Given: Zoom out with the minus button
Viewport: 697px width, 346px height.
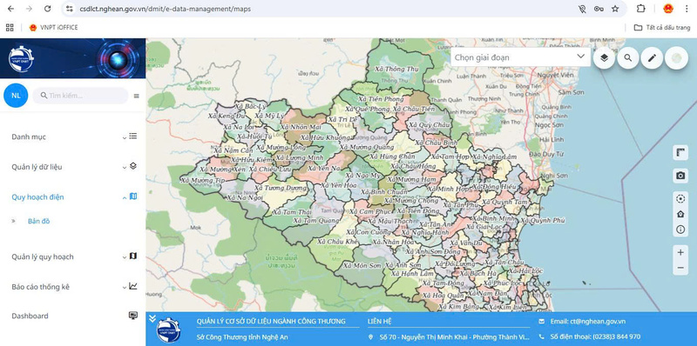Looking at the screenshot, I should tap(680, 268).
